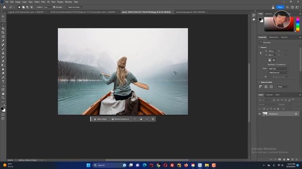The width and height of the screenshot is (302, 169).
Task: Select the Frame tool
Action: coord(3,37)
